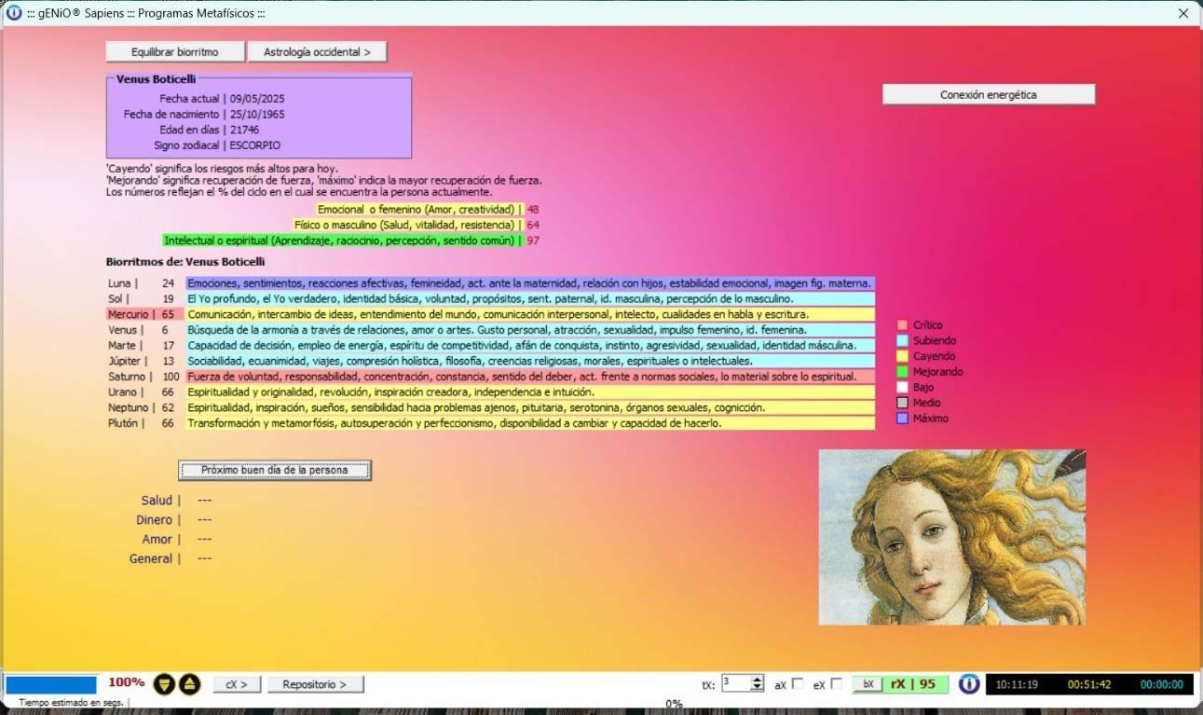This screenshot has width=1203, height=715.
Task: Click the yellow Cayendo legend swatch
Action: point(902,356)
